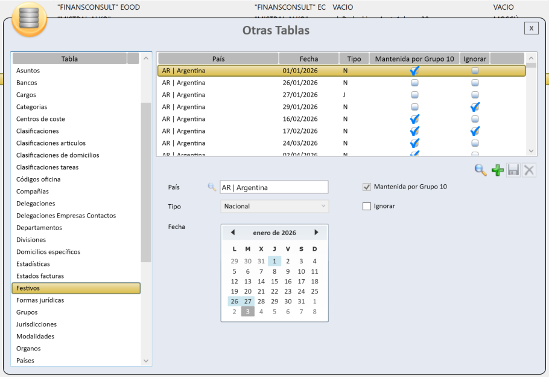Advance calendar to next month

(316, 233)
